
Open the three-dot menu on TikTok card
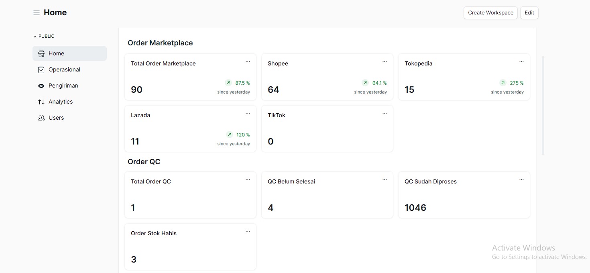click(x=385, y=114)
